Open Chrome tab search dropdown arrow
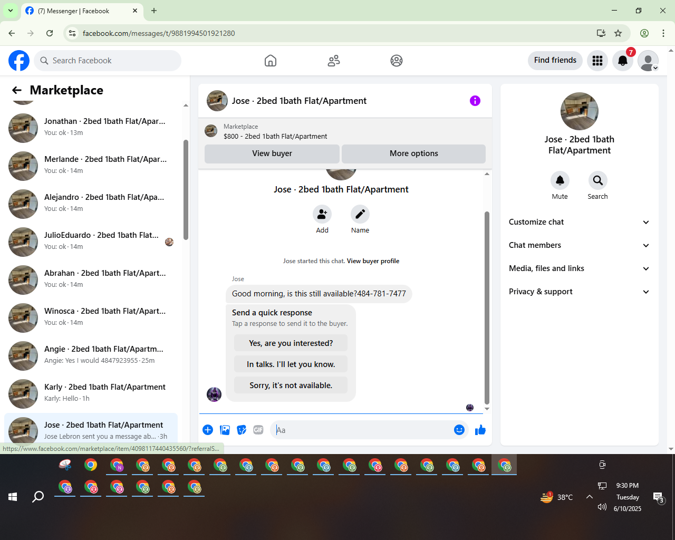675x540 pixels. pos(11,11)
